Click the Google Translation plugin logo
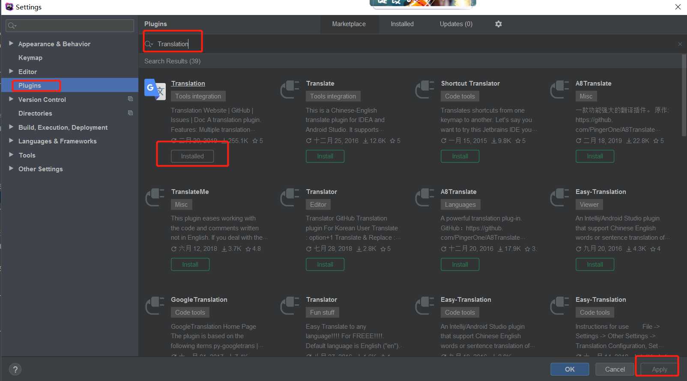 (155, 89)
